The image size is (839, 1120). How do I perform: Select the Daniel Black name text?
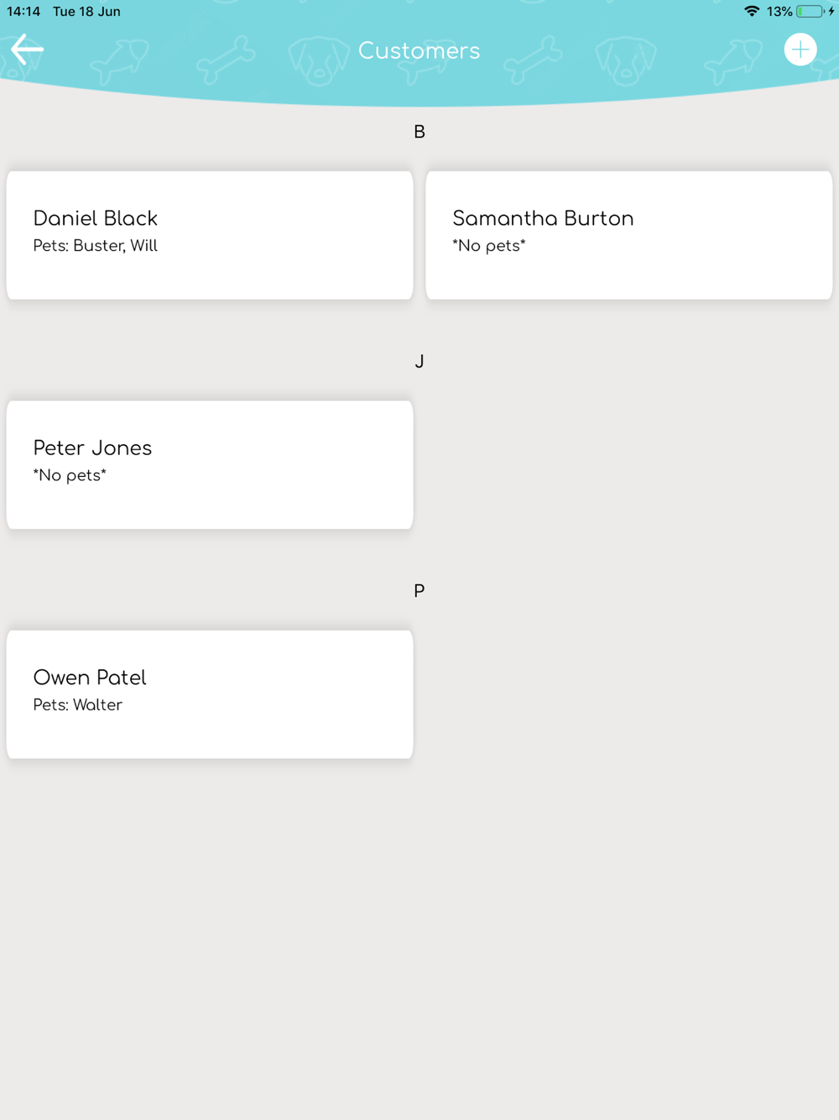tap(96, 218)
